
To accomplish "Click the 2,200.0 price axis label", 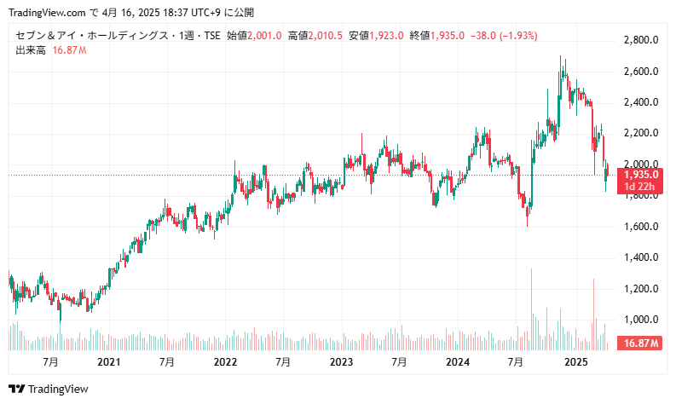I will pos(641,133).
